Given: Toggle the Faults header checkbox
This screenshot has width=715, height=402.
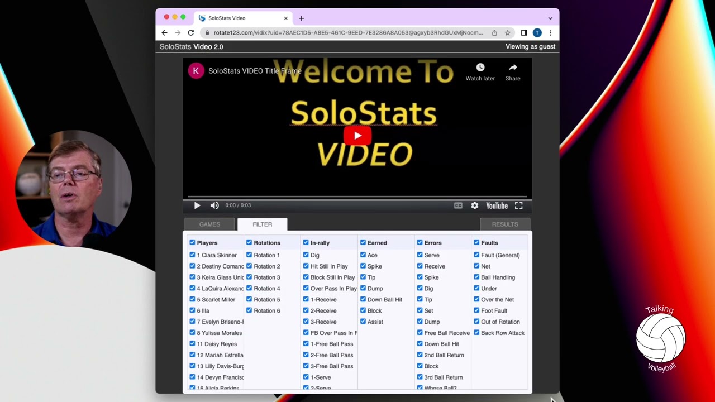Looking at the screenshot, I should [476, 242].
